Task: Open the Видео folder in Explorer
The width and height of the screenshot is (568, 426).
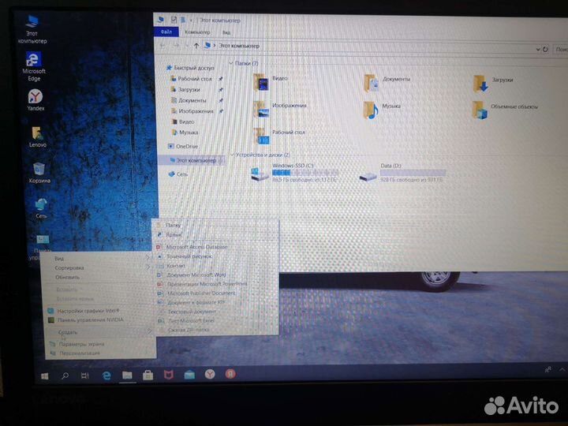Action: click(x=271, y=82)
